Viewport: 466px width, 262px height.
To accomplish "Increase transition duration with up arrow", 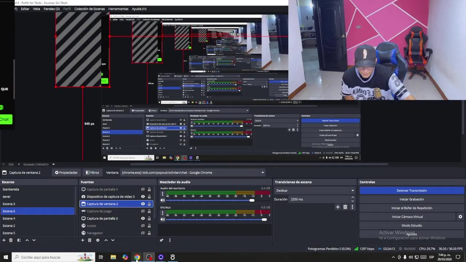I will coord(352,198).
